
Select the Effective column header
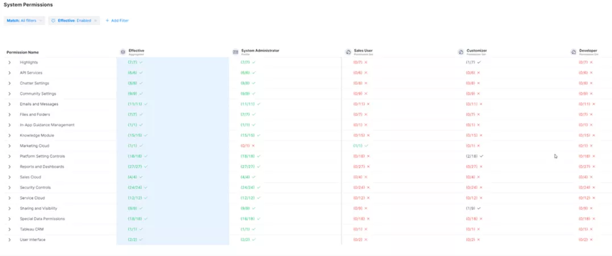[136, 51]
